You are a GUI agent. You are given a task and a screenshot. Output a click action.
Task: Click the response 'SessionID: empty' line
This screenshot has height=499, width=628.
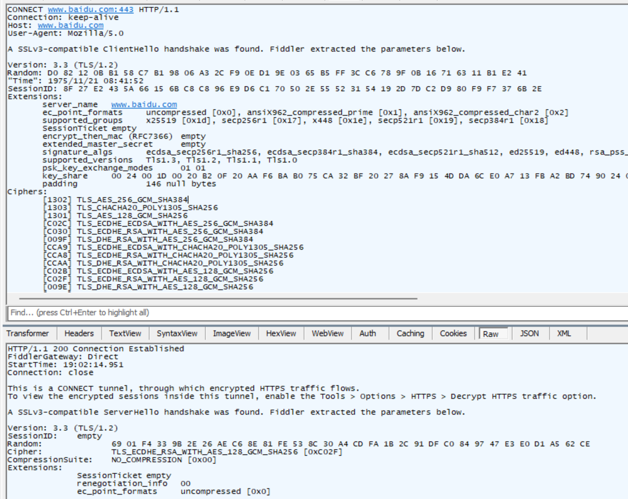click(x=55, y=436)
